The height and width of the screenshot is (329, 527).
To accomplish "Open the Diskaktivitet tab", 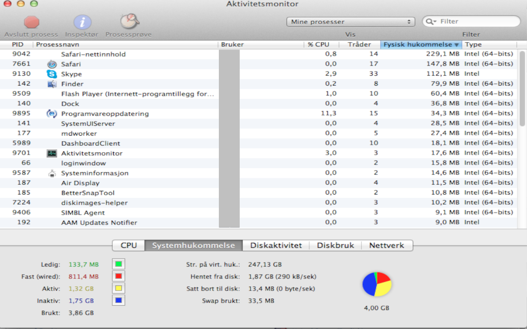I will coord(276,245).
